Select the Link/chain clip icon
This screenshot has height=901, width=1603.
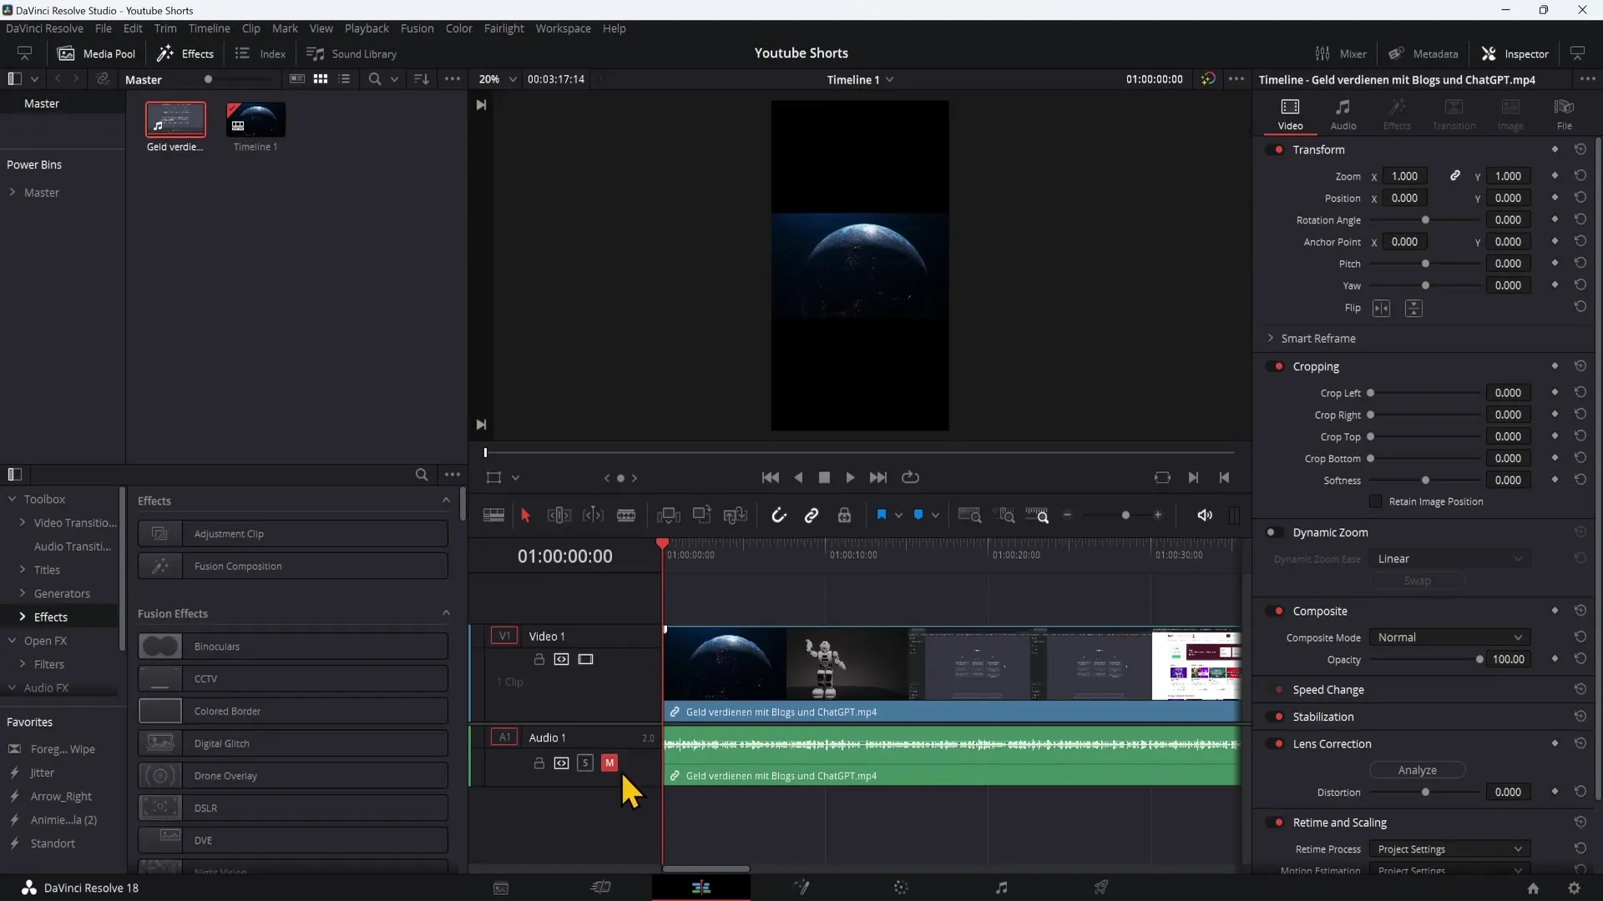click(x=812, y=515)
